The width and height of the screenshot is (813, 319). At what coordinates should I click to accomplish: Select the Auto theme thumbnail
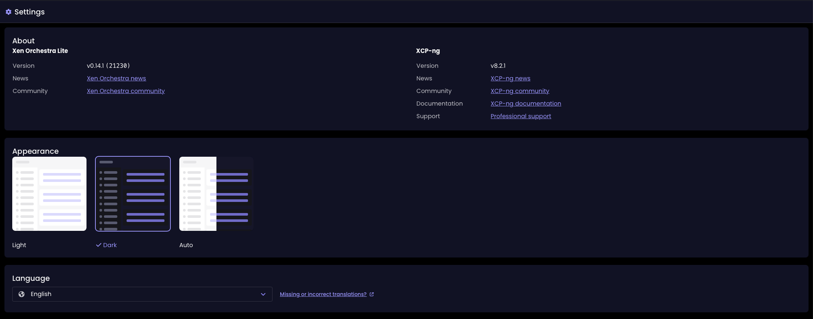[x=216, y=194]
